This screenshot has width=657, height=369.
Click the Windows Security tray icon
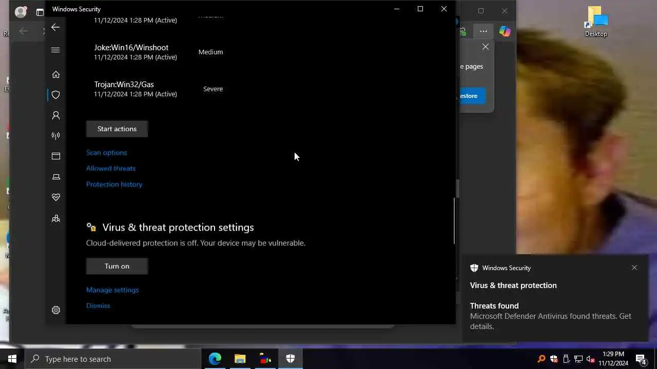coord(554,359)
